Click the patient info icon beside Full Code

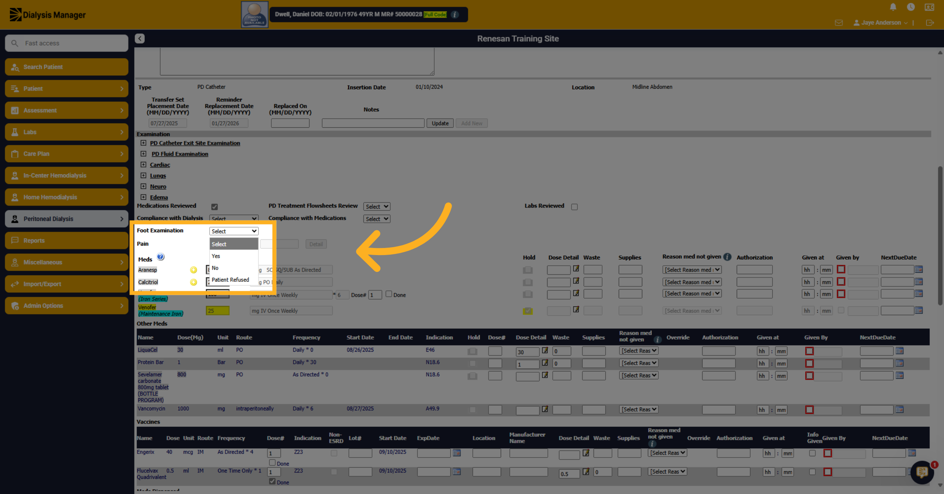pos(455,15)
